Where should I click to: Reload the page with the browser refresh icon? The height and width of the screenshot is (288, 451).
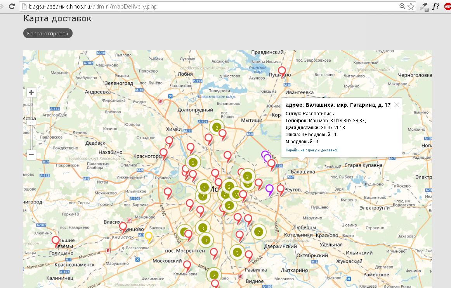(x=12, y=6)
